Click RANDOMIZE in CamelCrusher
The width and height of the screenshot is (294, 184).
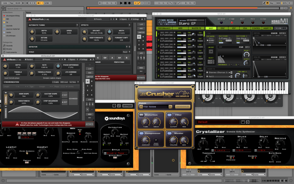coord(183,107)
